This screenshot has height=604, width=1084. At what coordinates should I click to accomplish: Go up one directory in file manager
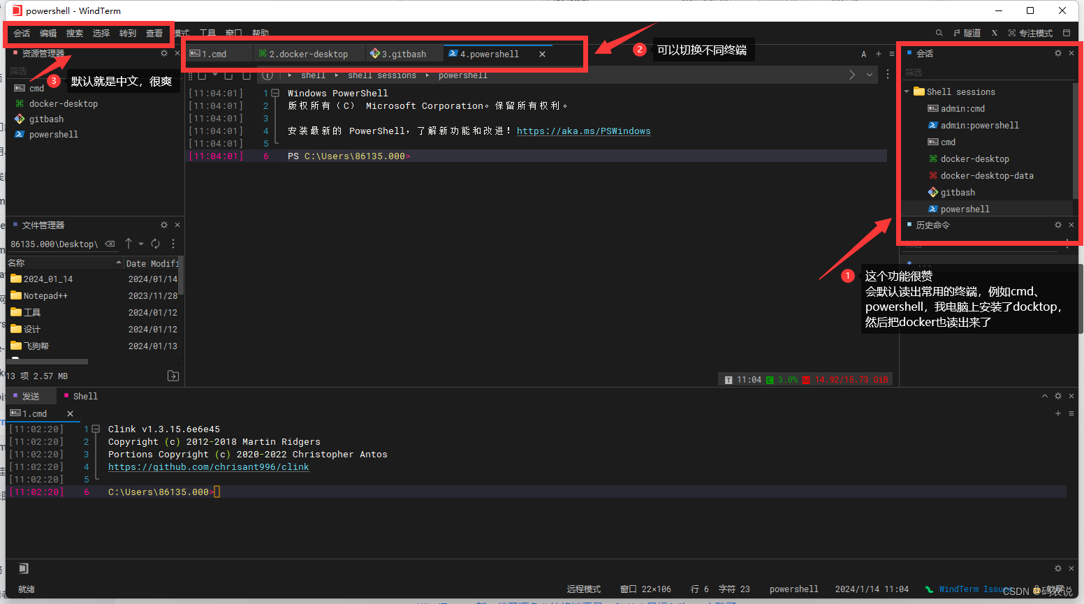129,244
